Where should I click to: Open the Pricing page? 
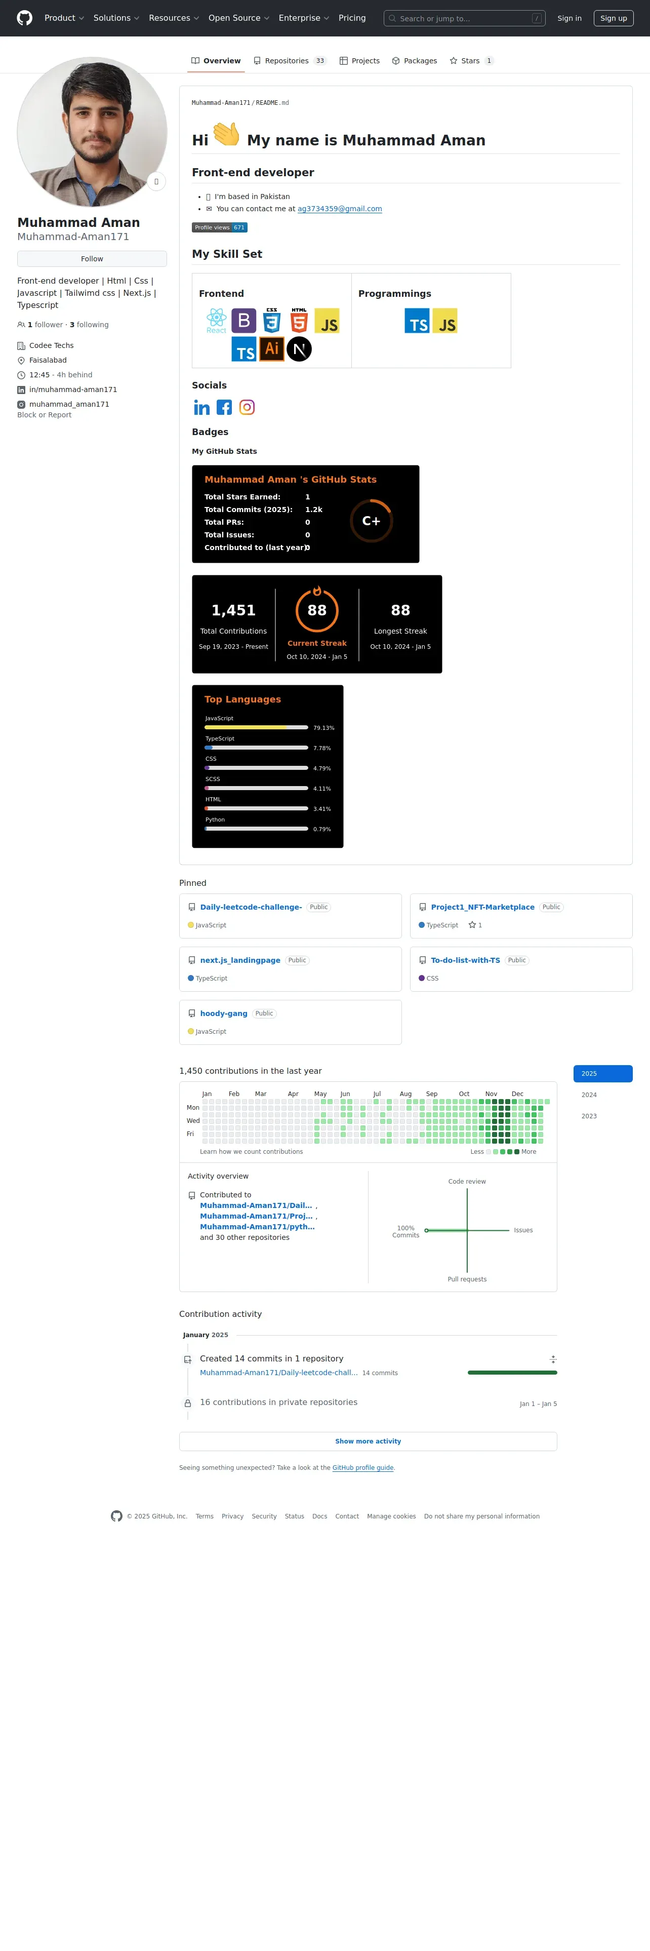point(352,18)
